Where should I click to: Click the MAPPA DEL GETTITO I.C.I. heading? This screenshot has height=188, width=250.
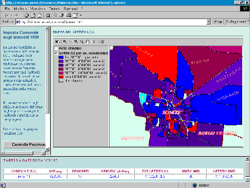[x=74, y=32]
